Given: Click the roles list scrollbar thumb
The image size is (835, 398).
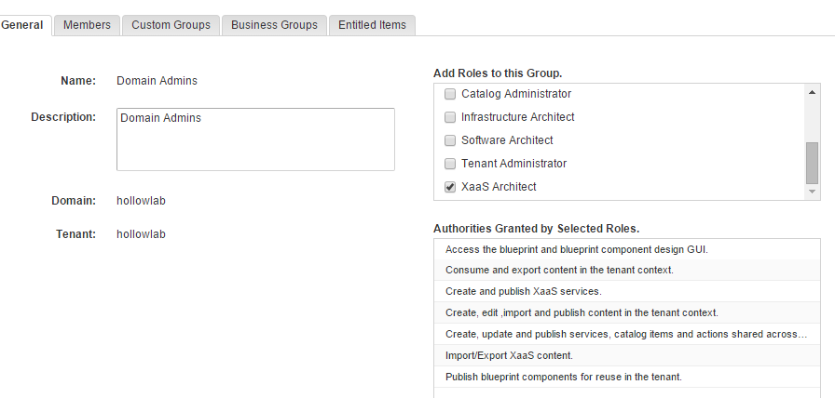Looking at the screenshot, I should click(x=812, y=163).
